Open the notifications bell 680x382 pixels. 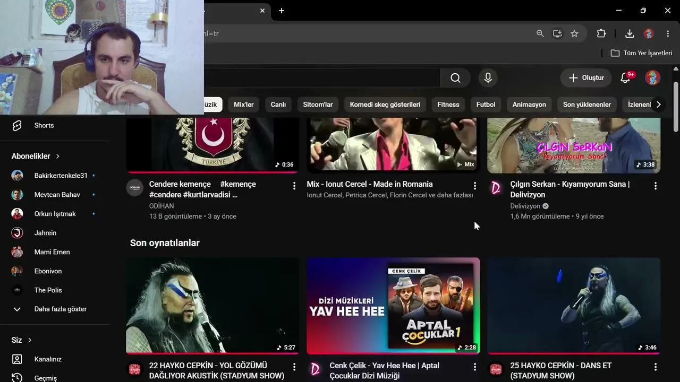point(625,78)
